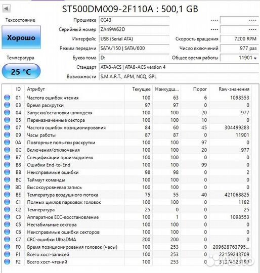Click raw value 2 in Неисправимые ошибки row

click(x=248, y=172)
